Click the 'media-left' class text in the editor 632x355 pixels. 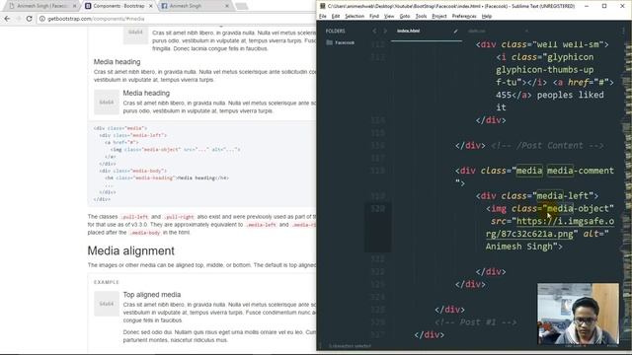point(563,196)
